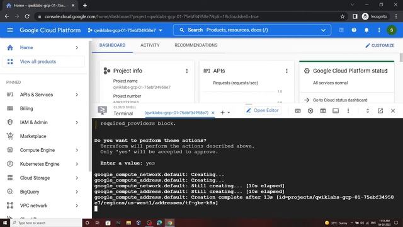
Task: Open APIs card options menu
Action: pos(287,71)
